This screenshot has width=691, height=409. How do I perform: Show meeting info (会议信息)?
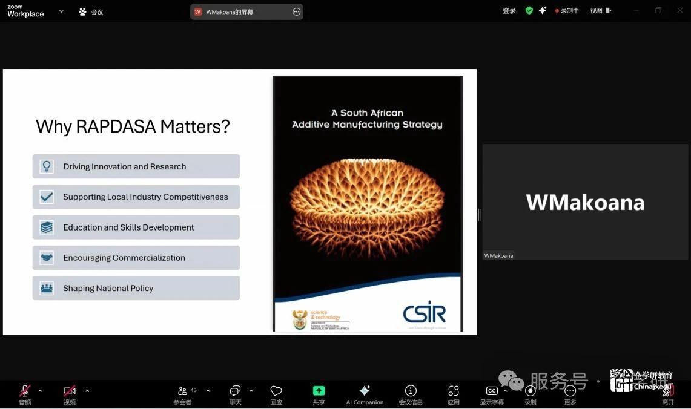tap(411, 394)
